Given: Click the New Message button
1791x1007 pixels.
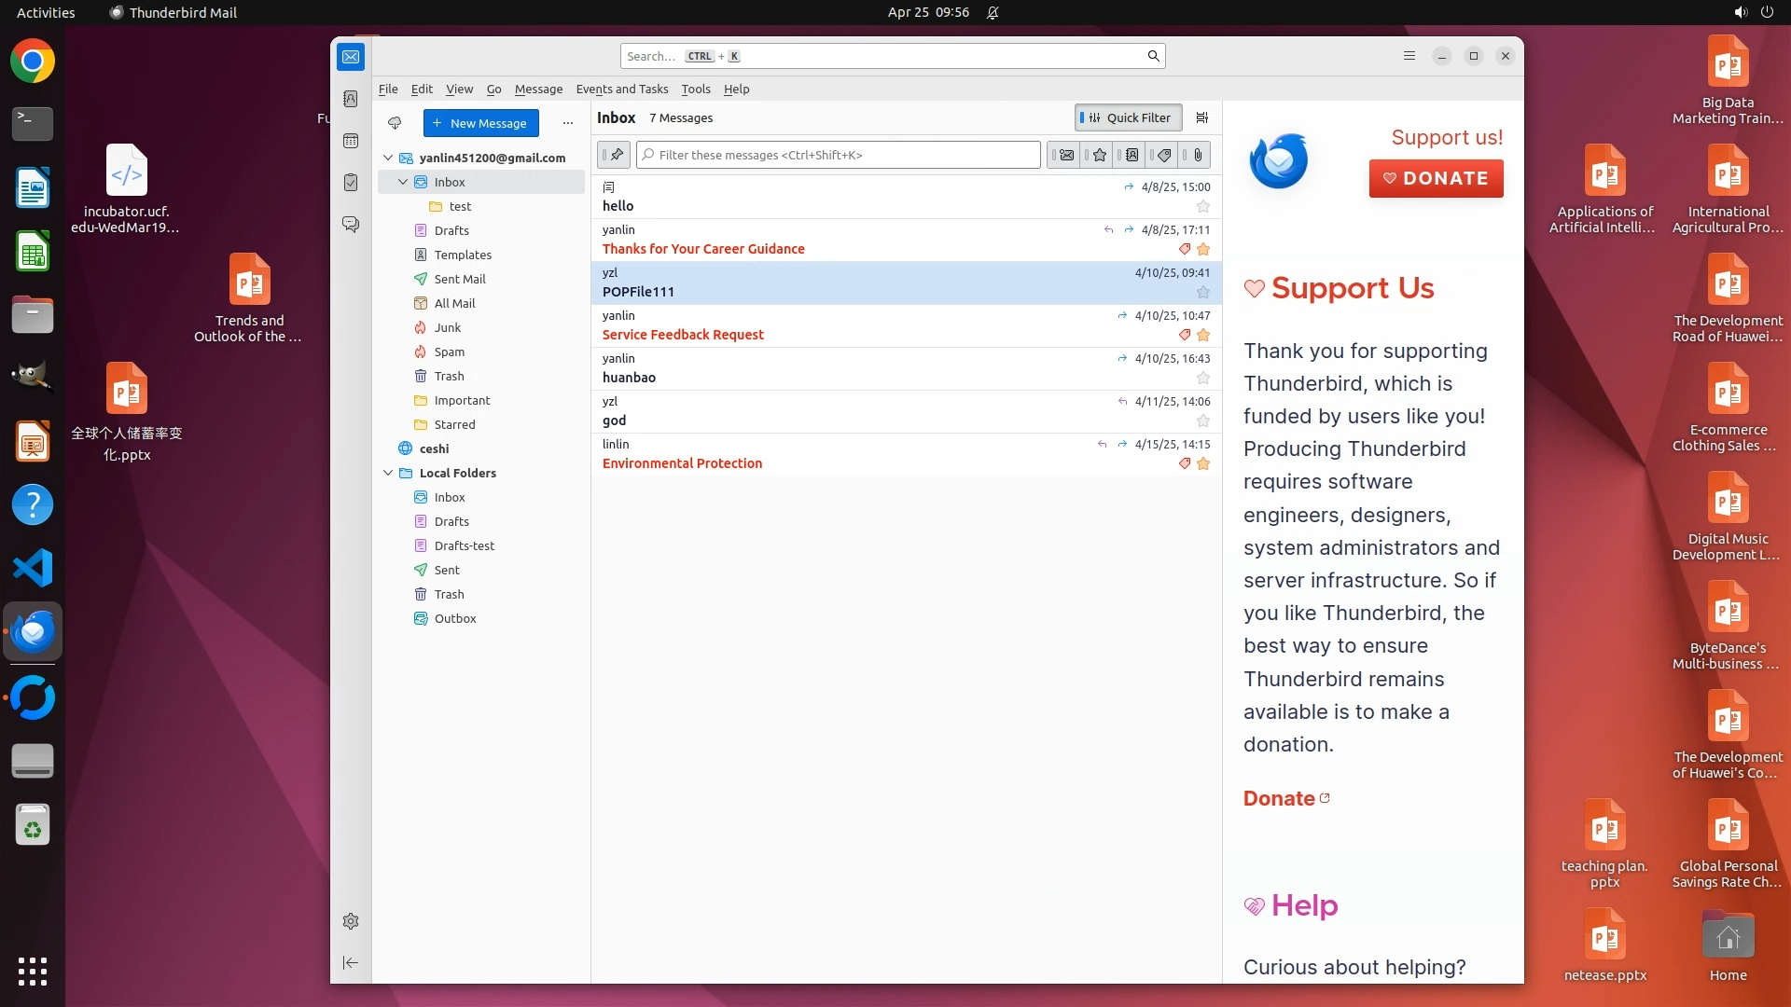Looking at the screenshot, I should tap(480, 123).
